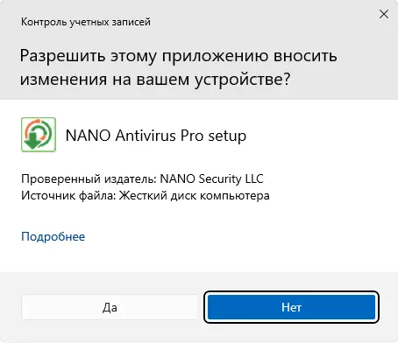Click Да to allow changes
The image size is (398, 343).
[x=110, y=307]
